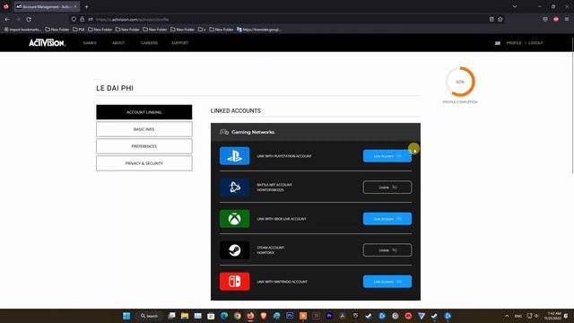Image resolution: width=574 pixels, height=323 pixels.
Task: Open the About menu in the header
Action: pos(118,43)
